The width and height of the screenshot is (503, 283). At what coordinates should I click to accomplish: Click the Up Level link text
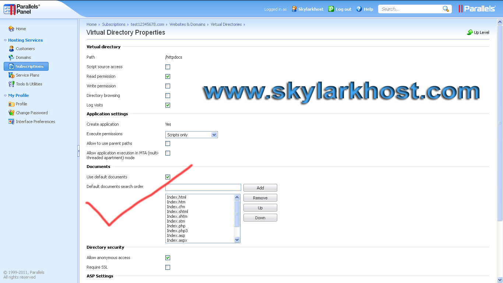click(482, 32)
